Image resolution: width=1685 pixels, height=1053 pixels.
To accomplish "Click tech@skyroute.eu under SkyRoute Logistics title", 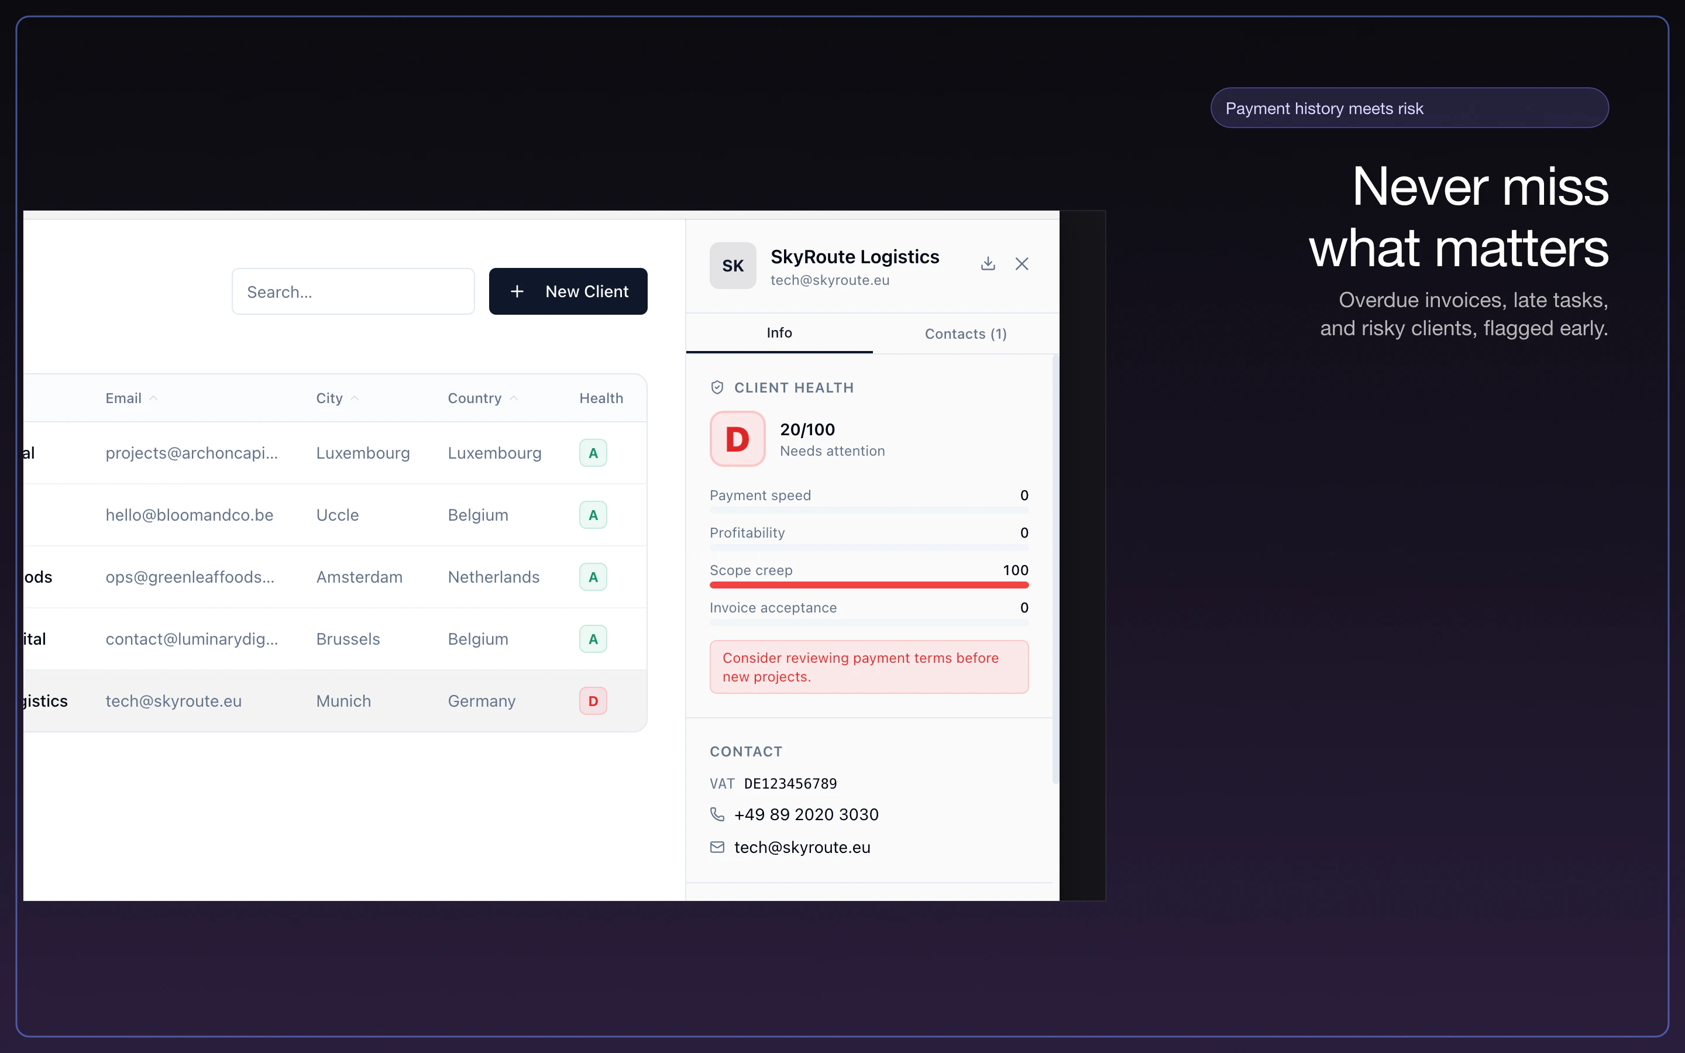I will (x=830, y=280).
